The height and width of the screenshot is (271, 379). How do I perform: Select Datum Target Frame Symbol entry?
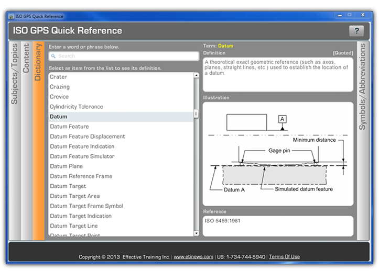86,206
